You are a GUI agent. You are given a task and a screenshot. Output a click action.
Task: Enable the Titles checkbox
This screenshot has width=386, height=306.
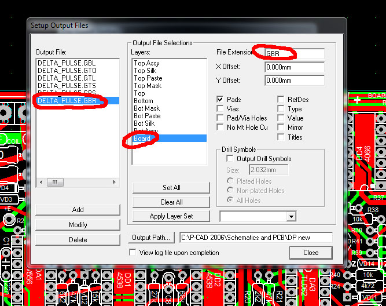(281, 137)
